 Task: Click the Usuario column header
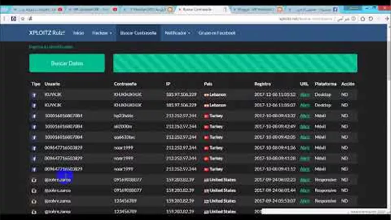click(52, 84)
